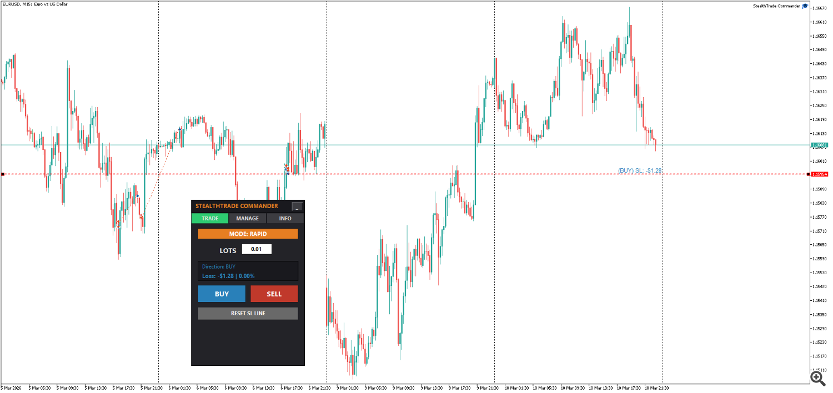This screenshot has width=833, height=393.
Task: Switch to the TRADE tab
Action: point(210,218)
